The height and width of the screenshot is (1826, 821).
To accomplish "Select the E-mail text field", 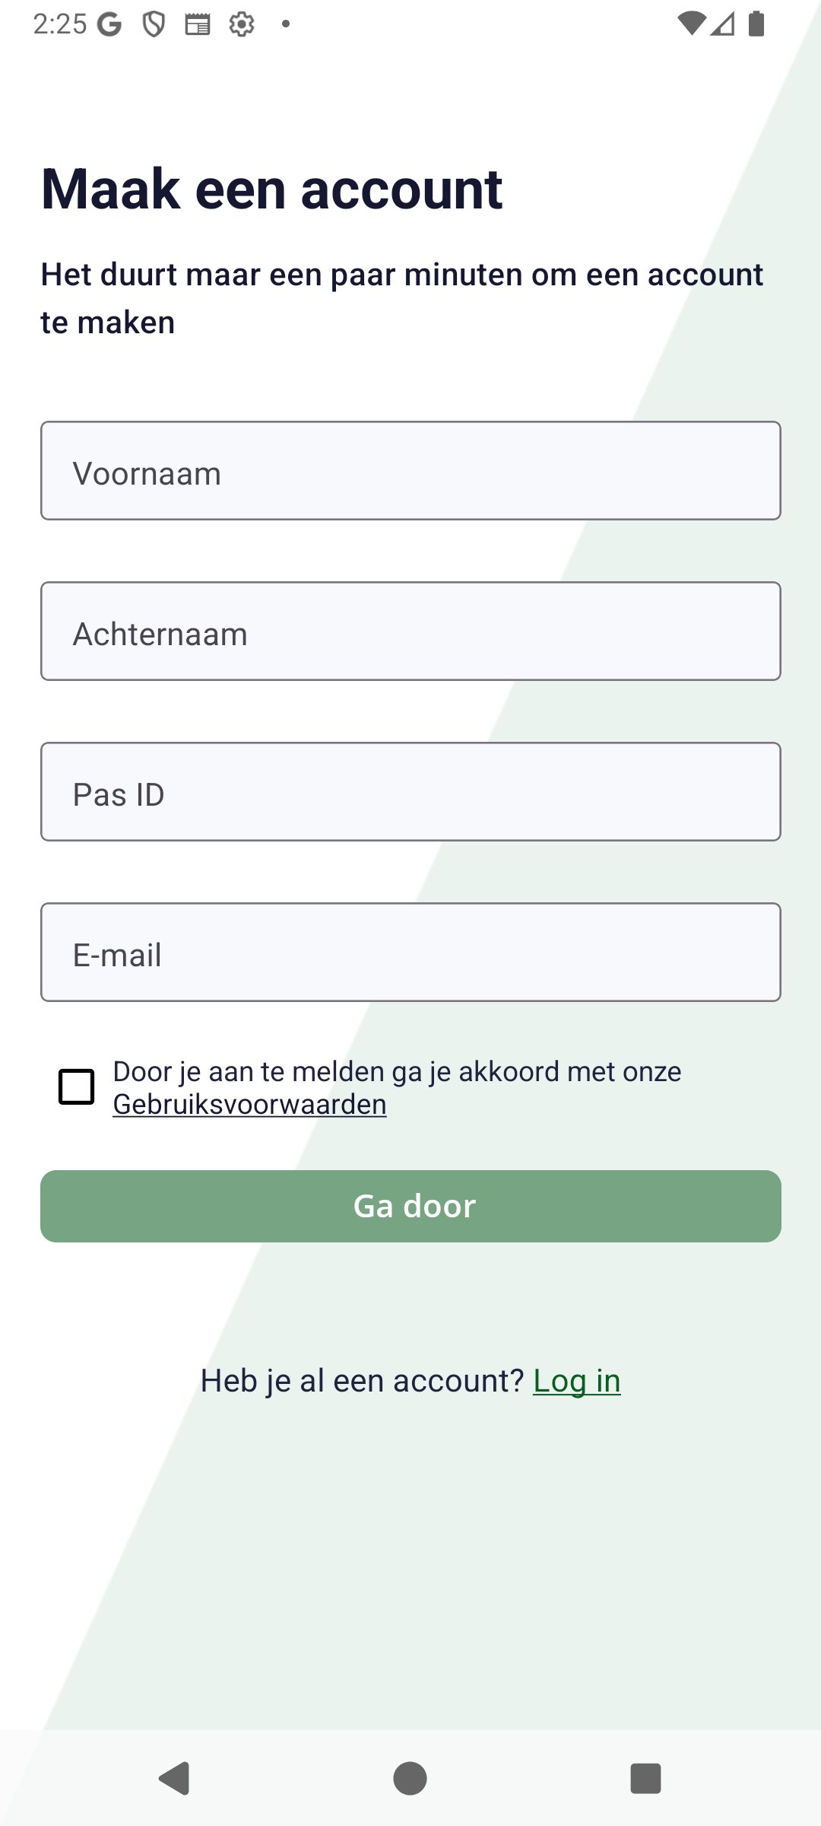I will 410,953.
